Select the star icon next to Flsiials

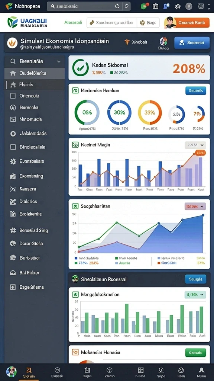tap(13, 84)
